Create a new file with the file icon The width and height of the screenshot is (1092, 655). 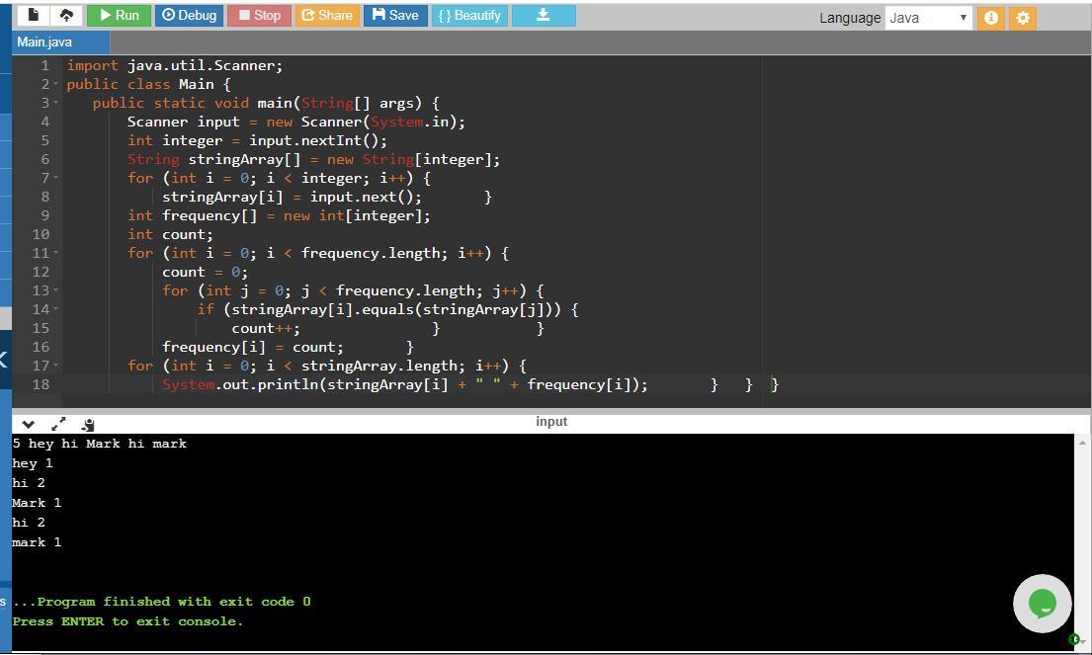33,15
